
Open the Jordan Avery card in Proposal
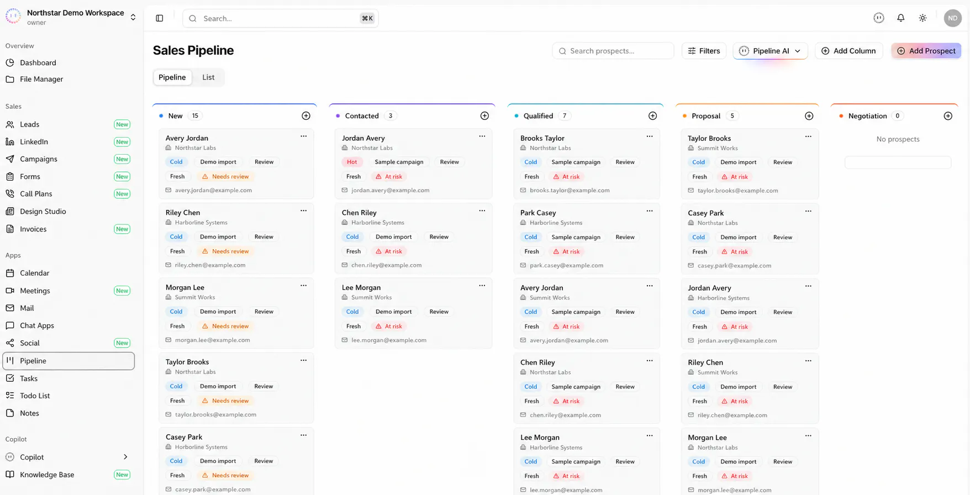pos(750,313)
